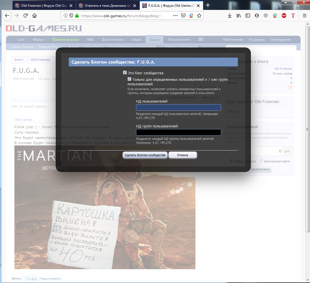Open the Adblock Plus ABP icon
The height and width of the screenshot is (283, 310).
click(284, 16)
